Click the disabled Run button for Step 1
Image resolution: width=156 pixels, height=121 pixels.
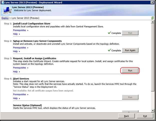[x=130, y=33]
